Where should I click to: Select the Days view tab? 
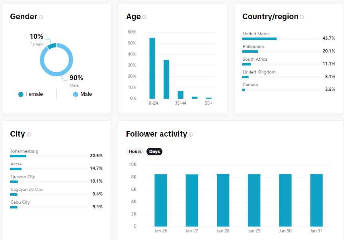point(154,151)
